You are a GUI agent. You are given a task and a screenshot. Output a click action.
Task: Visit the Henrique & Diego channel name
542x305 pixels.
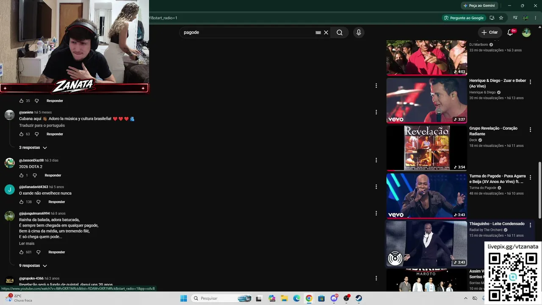pos(482,92)
